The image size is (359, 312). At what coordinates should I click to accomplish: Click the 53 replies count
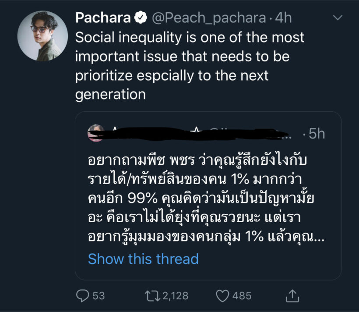point(99,296)
